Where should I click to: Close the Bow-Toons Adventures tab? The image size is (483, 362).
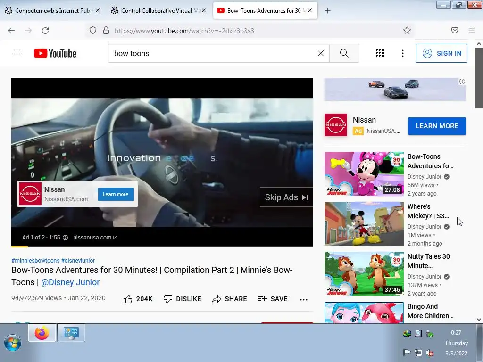(x=310, y=10)
